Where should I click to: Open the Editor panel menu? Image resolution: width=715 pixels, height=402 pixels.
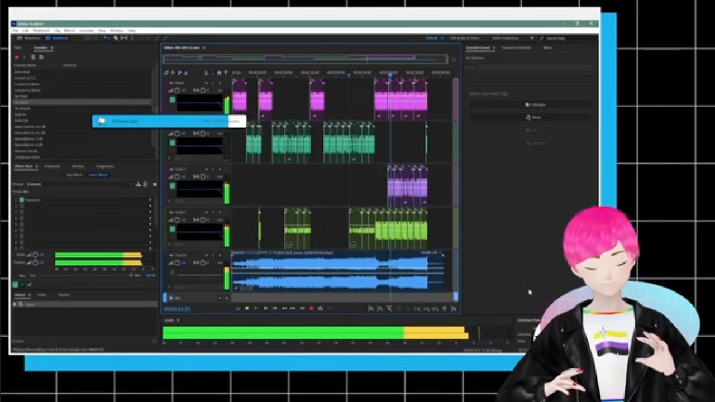(x=204, y=48)
